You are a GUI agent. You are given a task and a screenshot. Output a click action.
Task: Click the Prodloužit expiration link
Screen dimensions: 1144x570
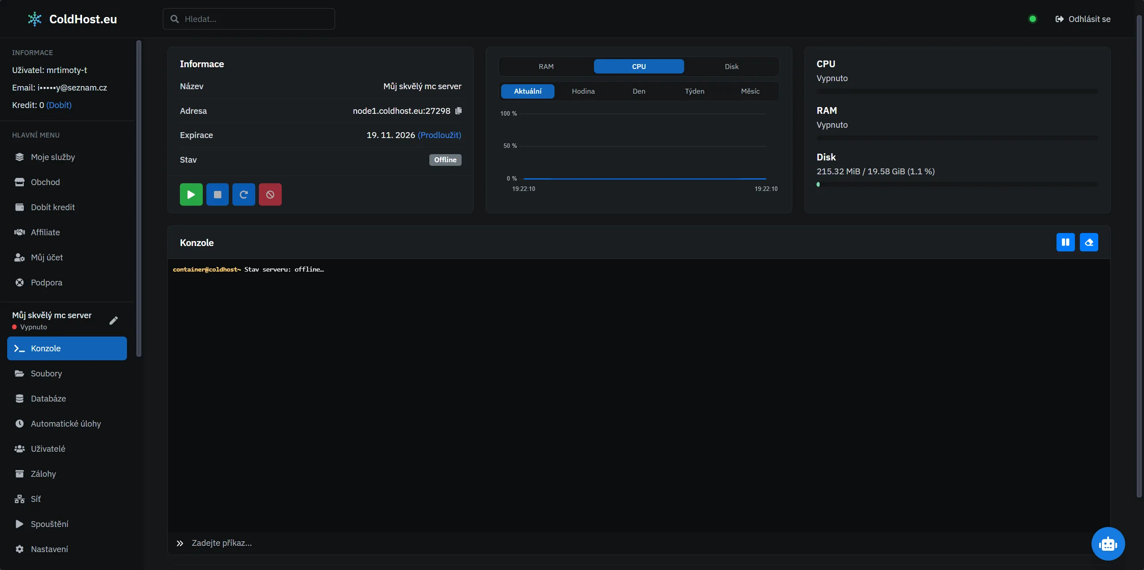[439, 135]
